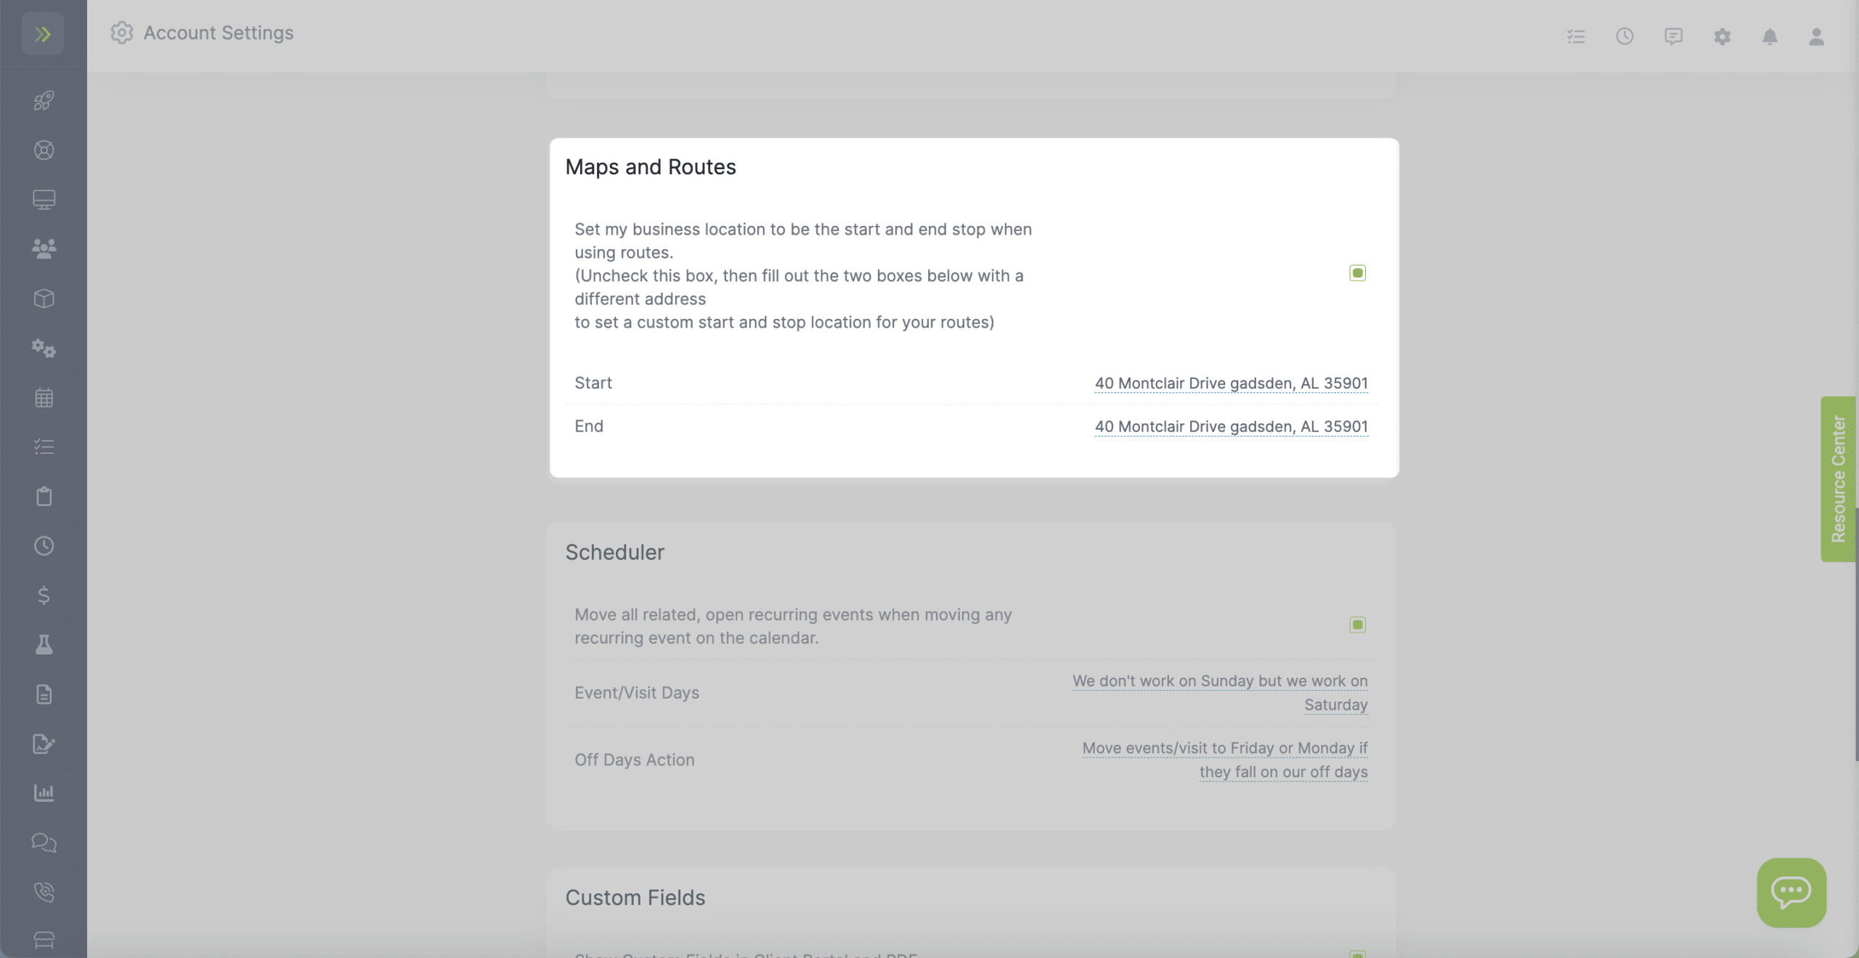Open the dollar sign billing icon

pos(44,596)
